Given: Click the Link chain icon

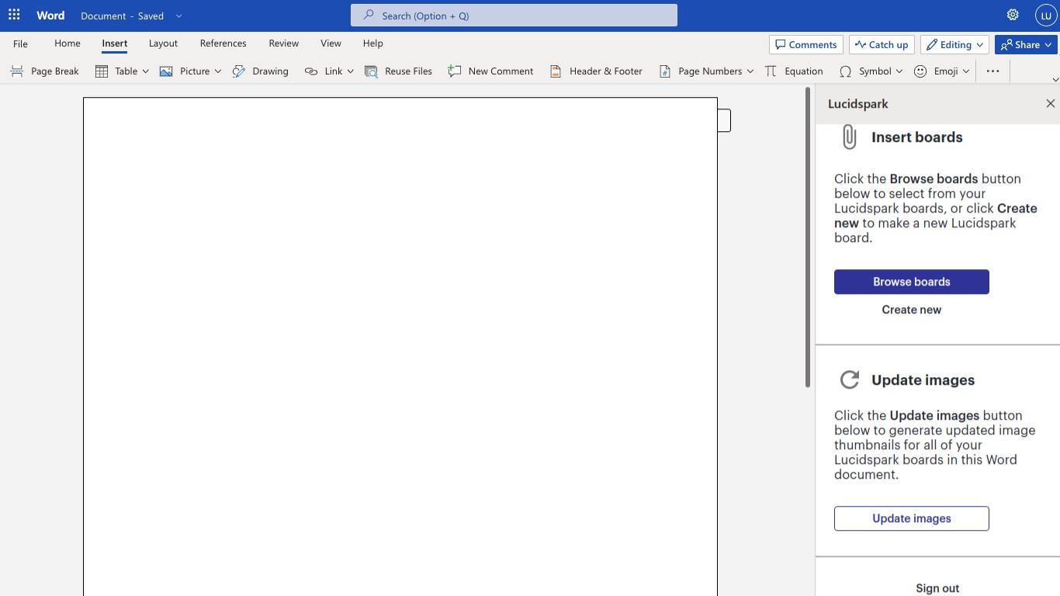Looking at the screenshot, I should pos(311,71).
